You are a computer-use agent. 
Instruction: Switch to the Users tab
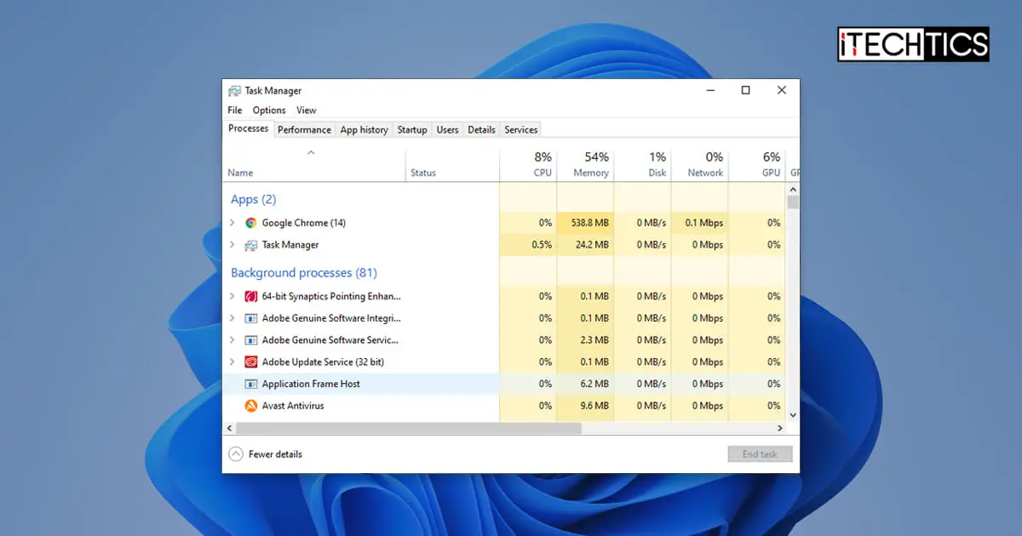tap(448, 130)
